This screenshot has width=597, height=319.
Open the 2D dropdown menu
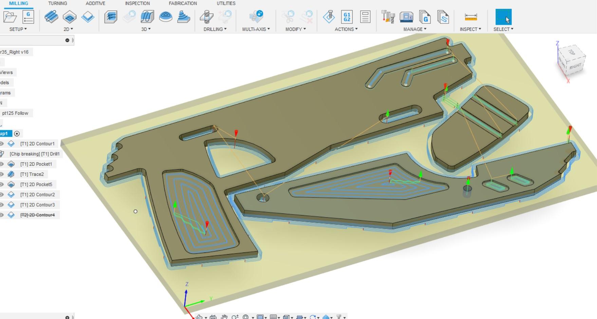coord(68,29)
